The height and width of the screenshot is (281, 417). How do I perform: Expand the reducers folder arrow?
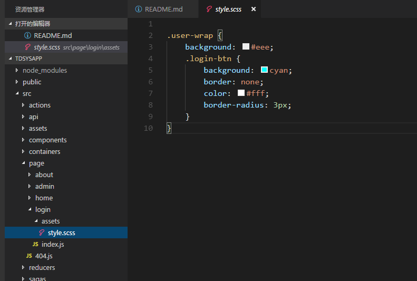coord(23,267)
